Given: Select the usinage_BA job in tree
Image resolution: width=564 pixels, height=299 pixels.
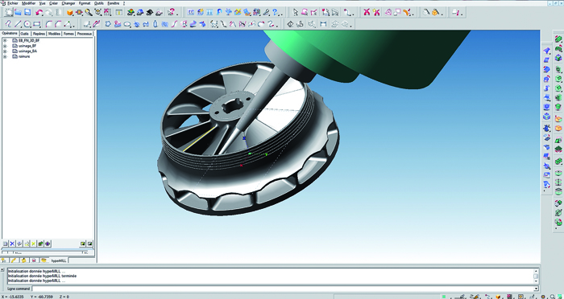Looking at the screenshot, I should (x=27, y=51).
